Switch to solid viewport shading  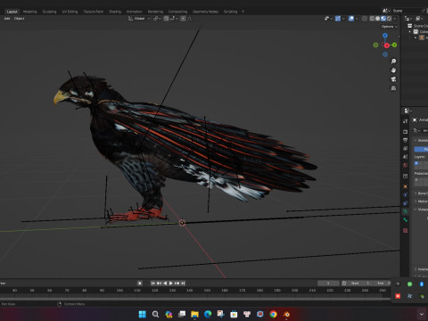(x=378, y=19)
